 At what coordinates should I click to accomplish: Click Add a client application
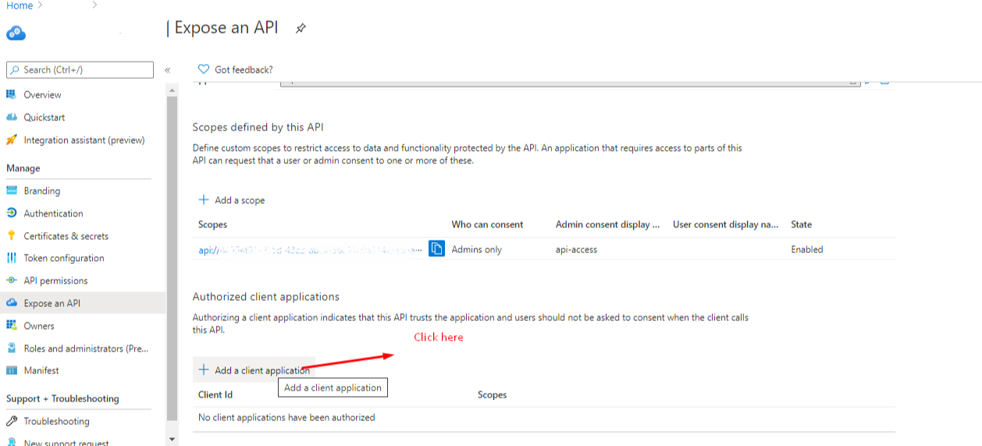[x=254, y=370]
